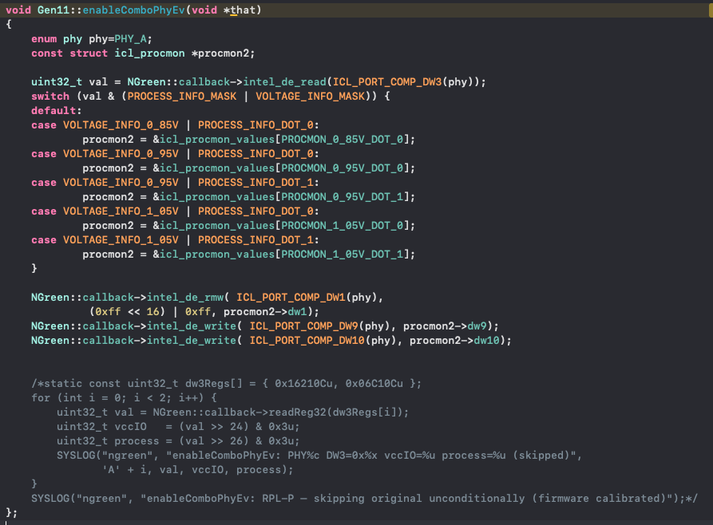713x525 pixels.
Task: Click the enableComboPhyEv function name
Action: (133, 10)
